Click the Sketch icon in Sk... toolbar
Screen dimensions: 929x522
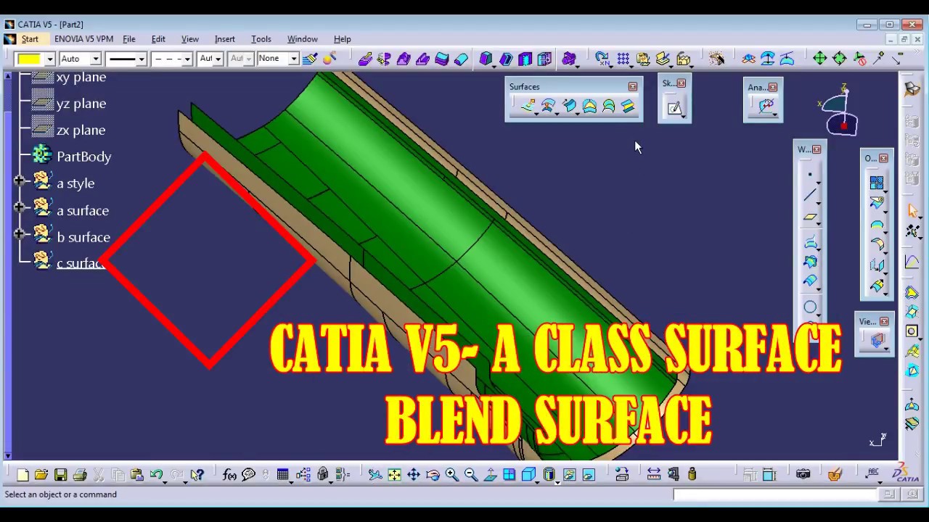674,108
